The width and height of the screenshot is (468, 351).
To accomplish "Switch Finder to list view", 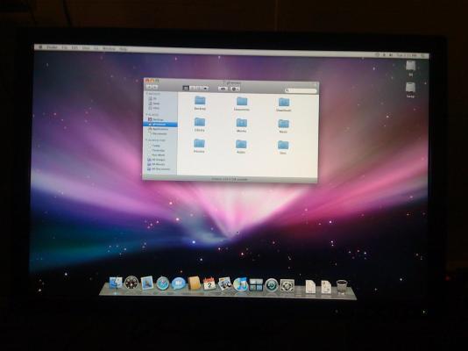I will [x=193, y=88].
